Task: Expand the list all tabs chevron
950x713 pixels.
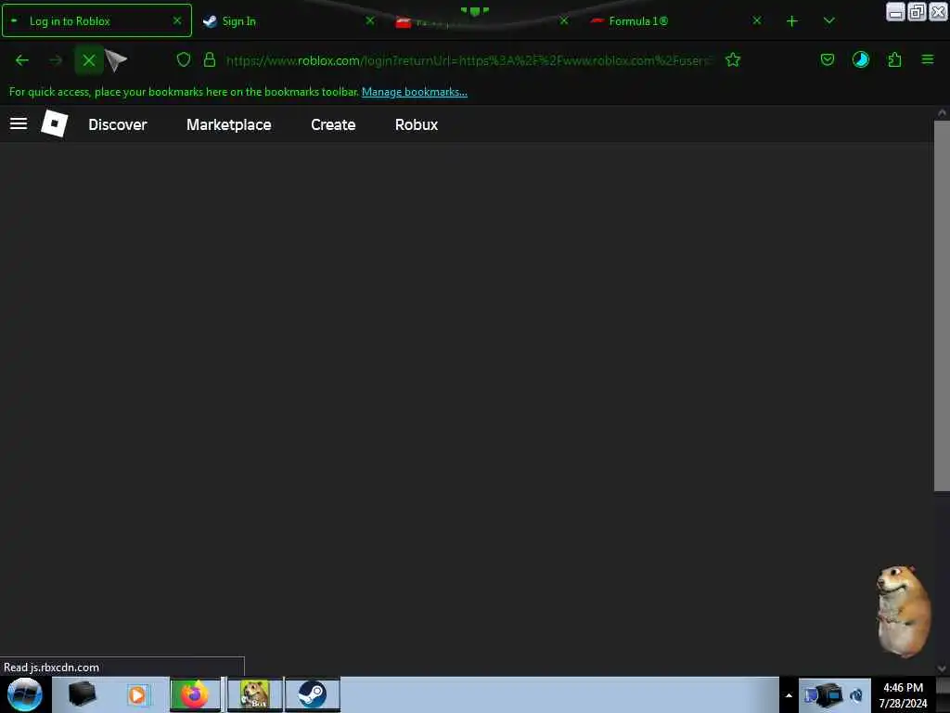Action: click(828, 21)
